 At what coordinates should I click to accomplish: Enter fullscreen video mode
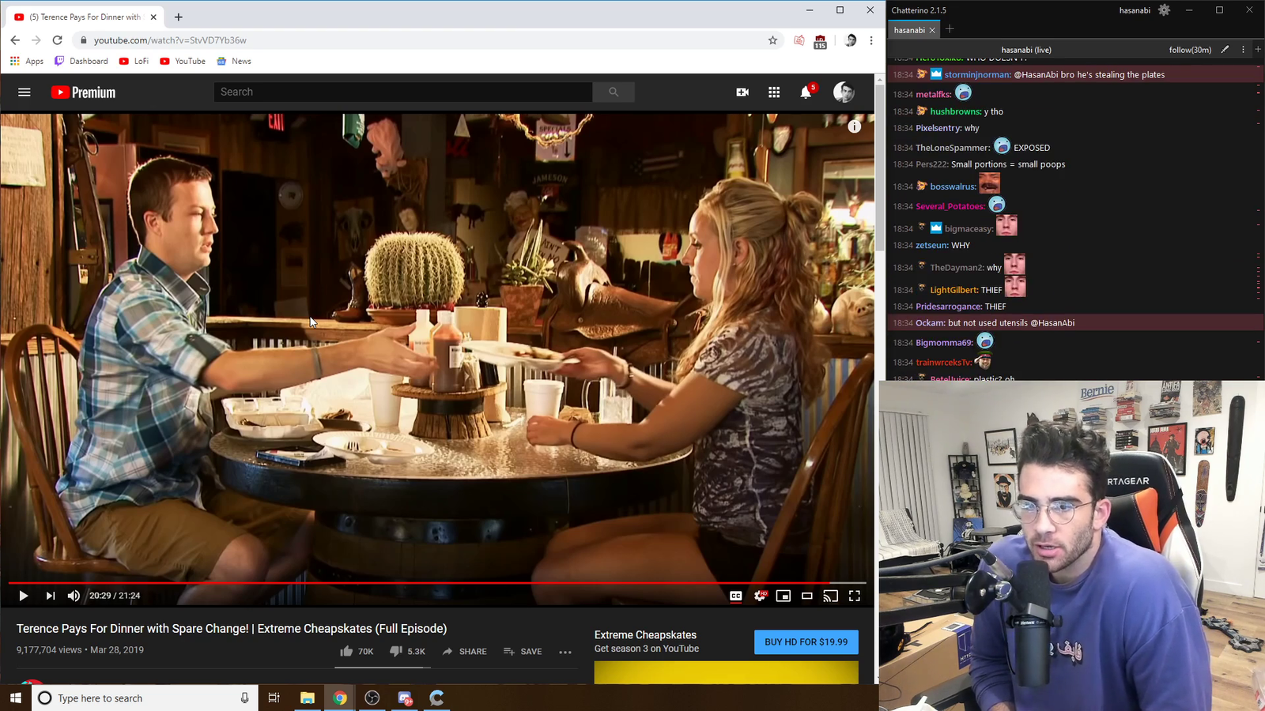[855, 596]
